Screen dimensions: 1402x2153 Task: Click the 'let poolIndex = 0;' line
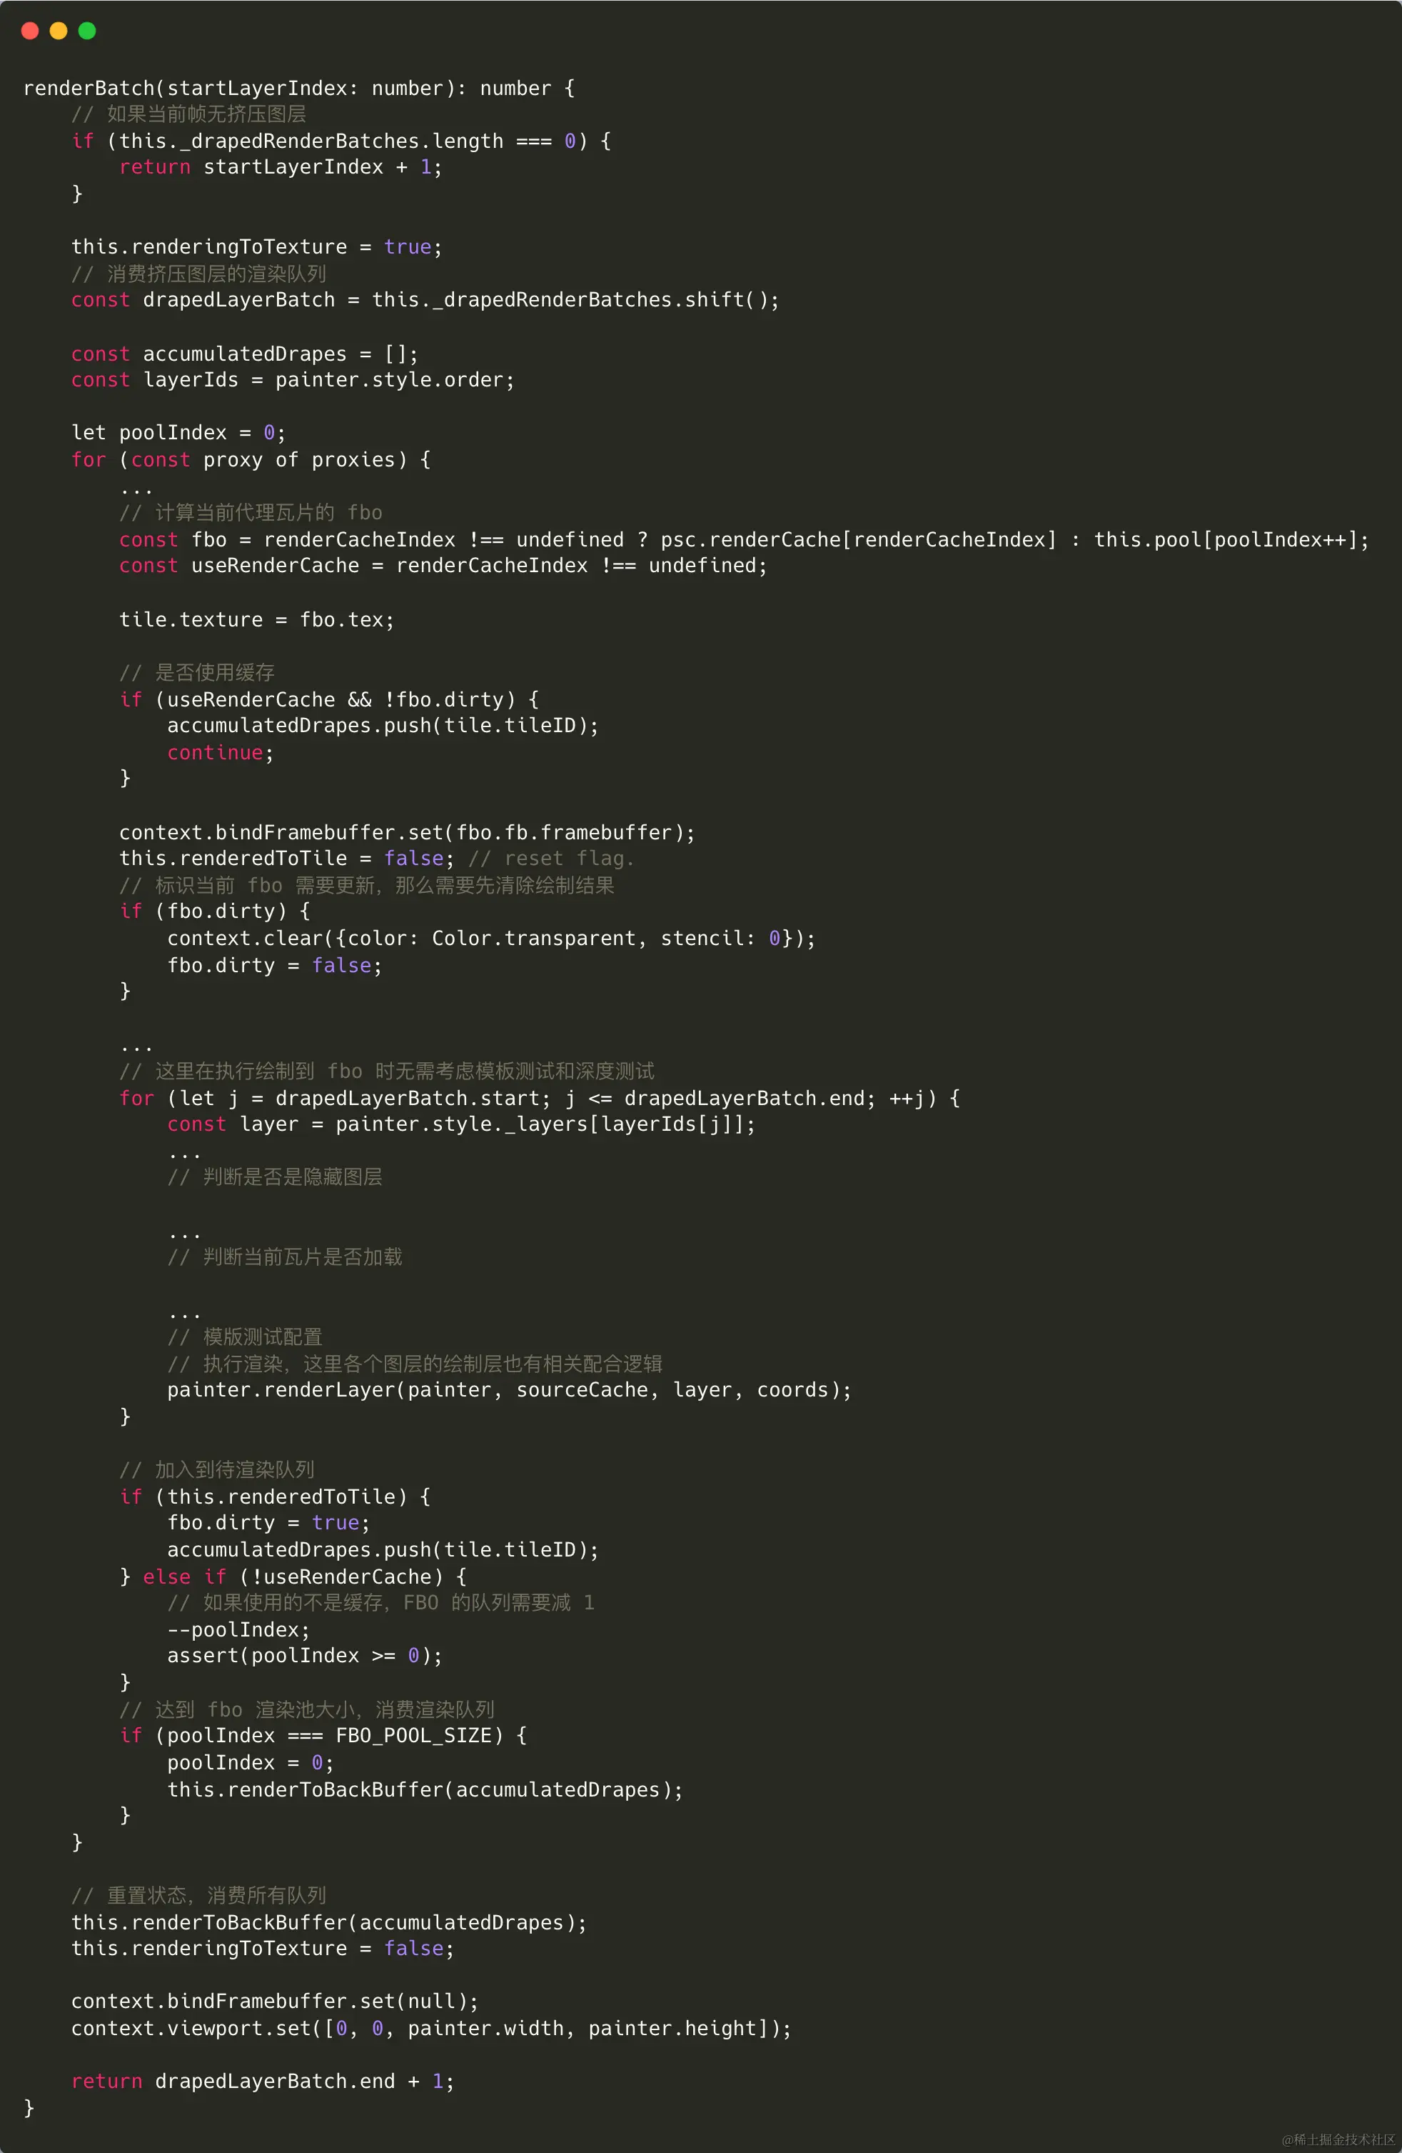point(179,434)
